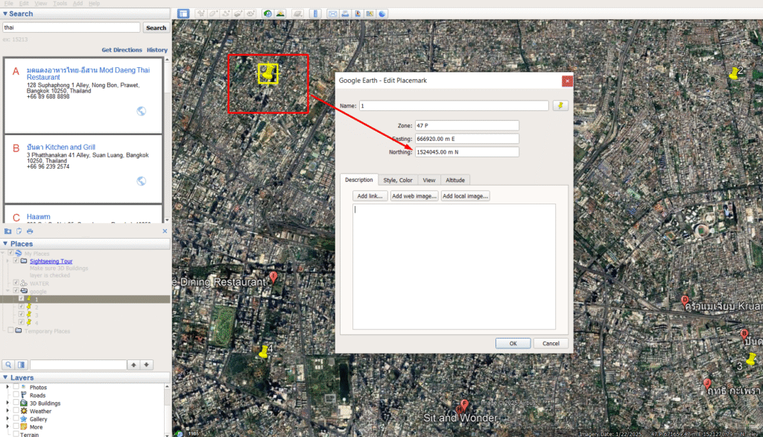763x437 pixels.
Task: Check the Temporary Places checkbox
Action: click(10, 330)
